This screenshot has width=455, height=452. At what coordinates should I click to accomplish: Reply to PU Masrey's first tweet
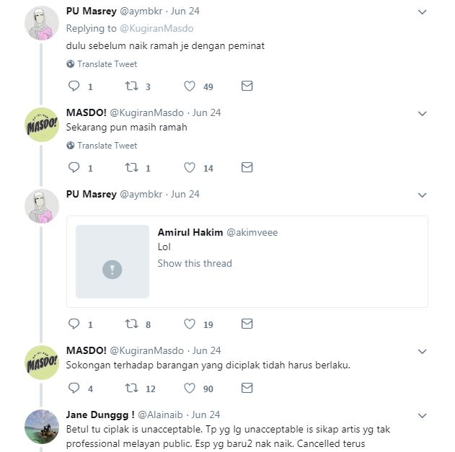[x=73, y=87]
